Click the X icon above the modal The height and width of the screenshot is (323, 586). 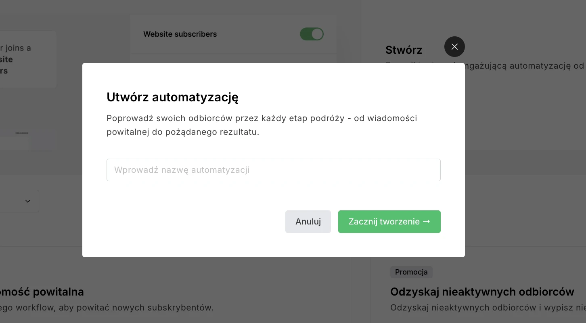(x=454, y=46)
